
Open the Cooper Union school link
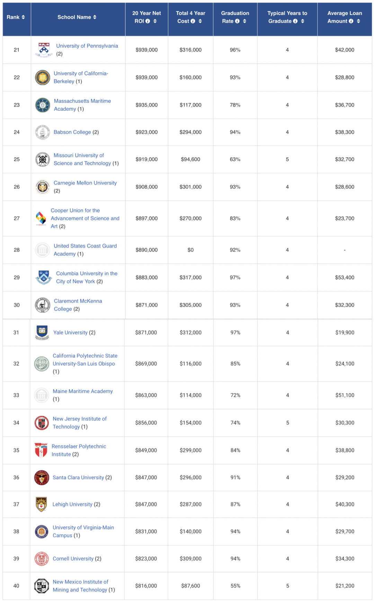coord(85,218)
